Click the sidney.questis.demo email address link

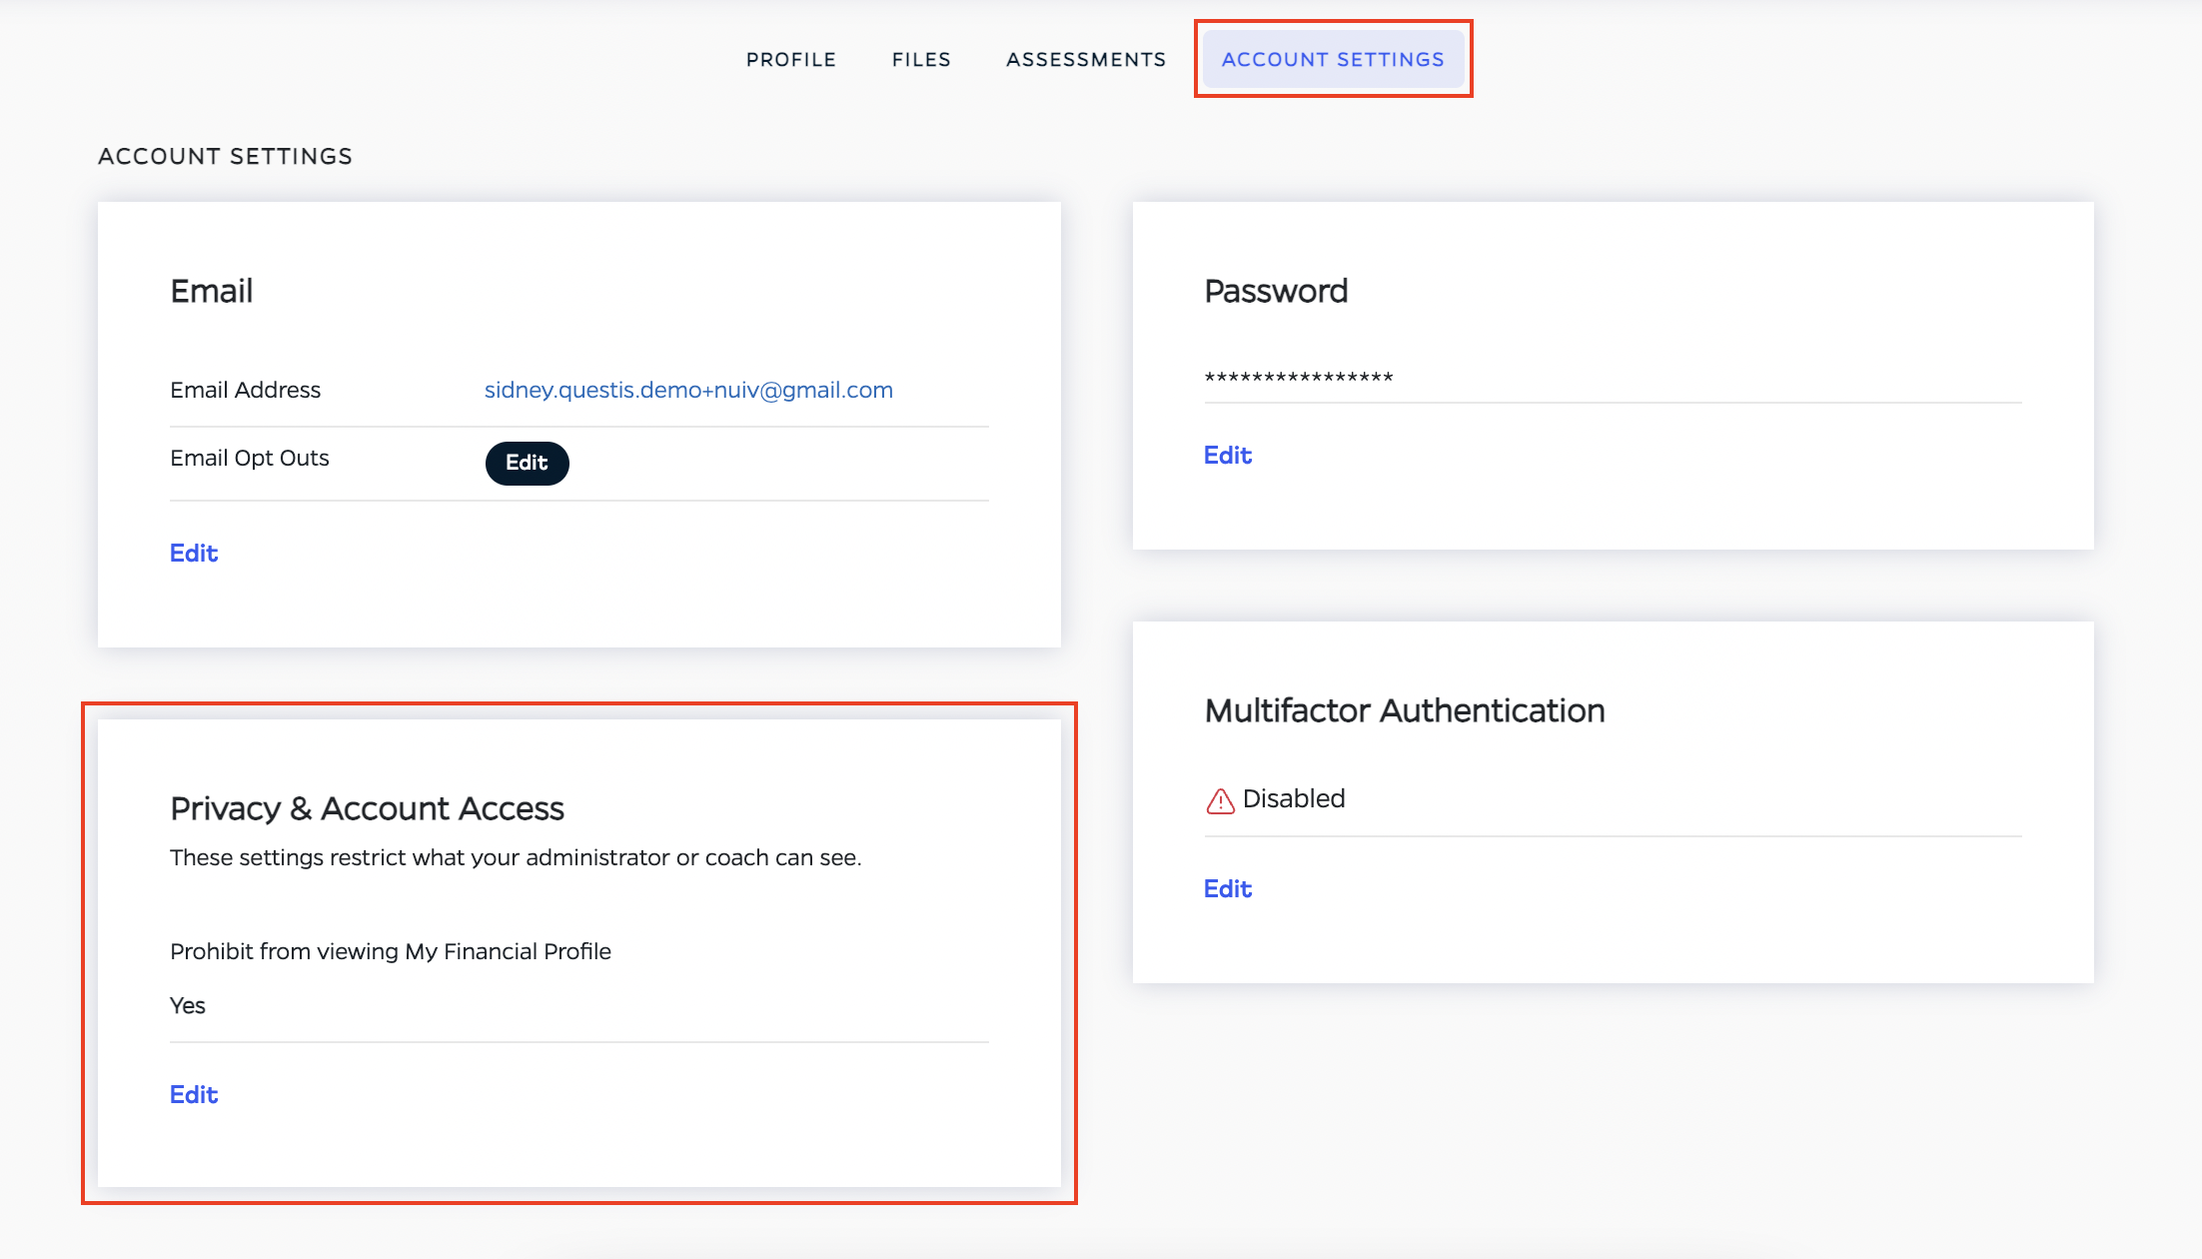[688, 390]
